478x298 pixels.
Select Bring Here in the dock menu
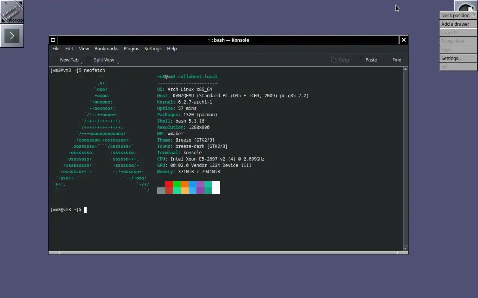[x=458, y=41]
